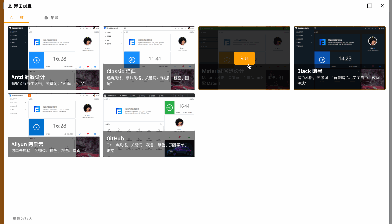392x224 pixels.
Task: Click the avatar in GitHub theme preview
Action: 179,123
